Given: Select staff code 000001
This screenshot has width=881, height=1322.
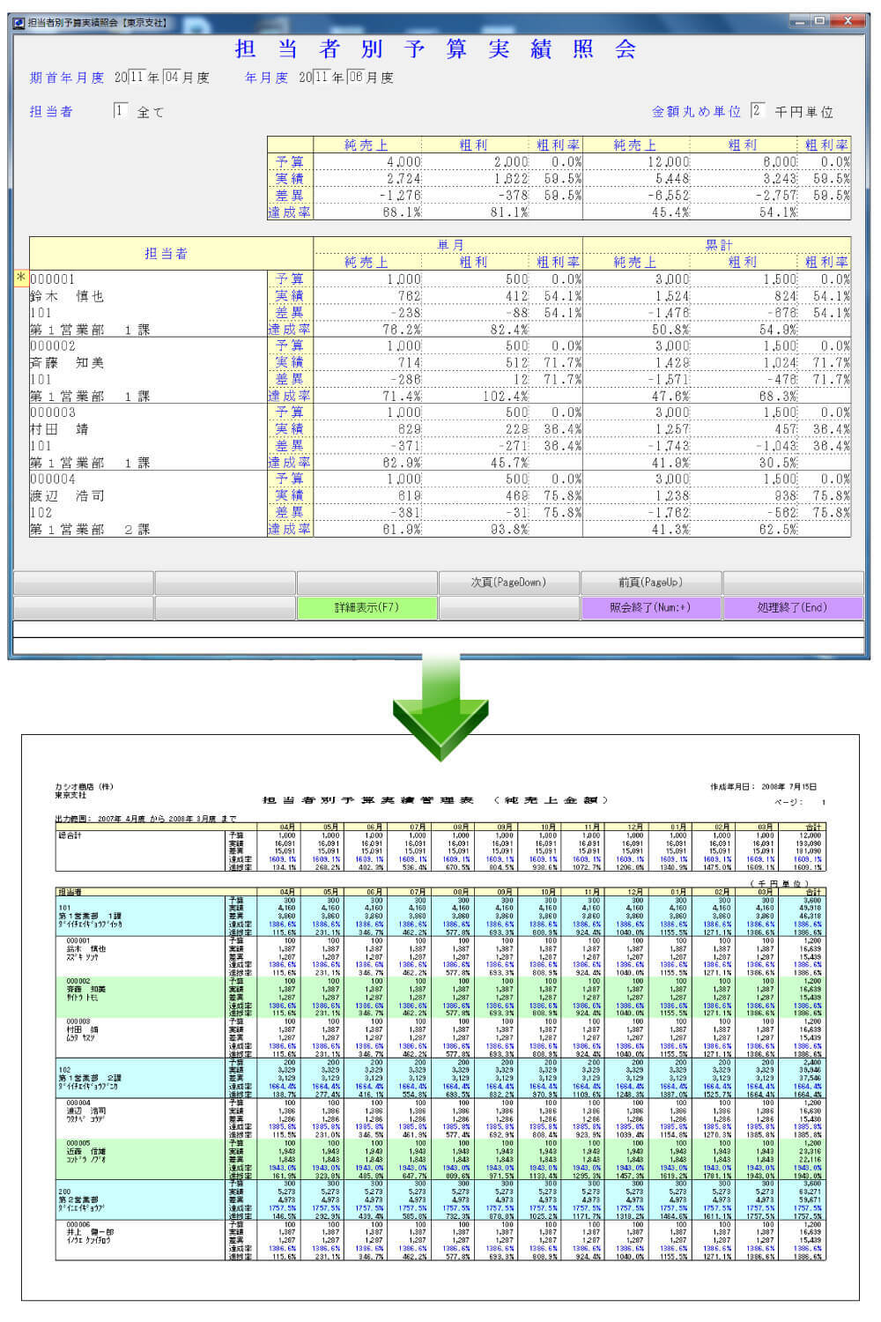Looking at the screenshot, I should (x=53, y=279).
